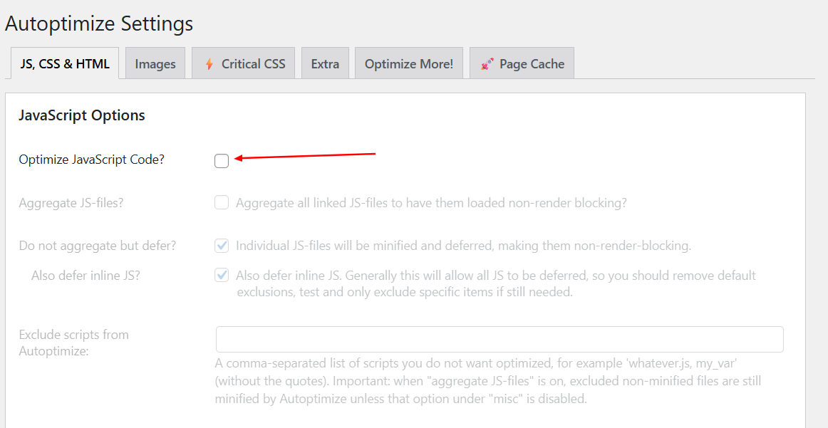The image size is (828, 428).
Task: Click the 'Do not aggregate but defer?' label
Action: 98,246
